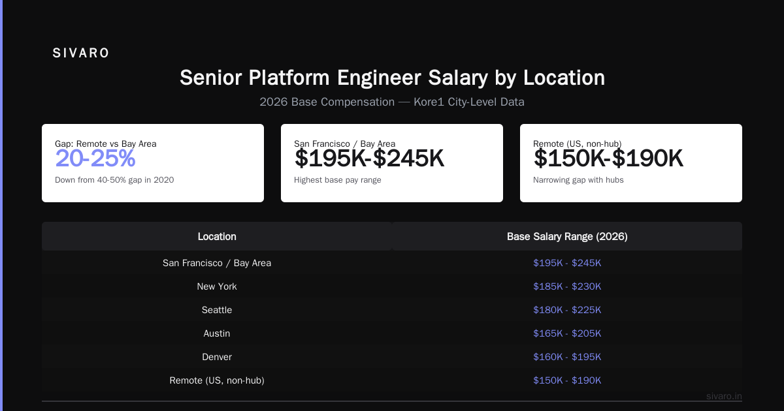
Task: Click the '20-25%' gap value
Action: click(95, 159)
